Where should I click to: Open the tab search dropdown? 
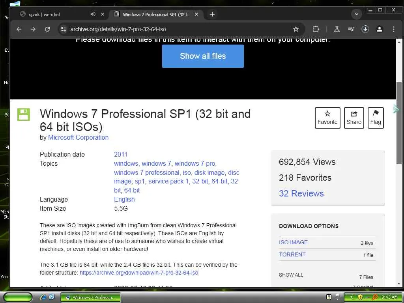point(357,14)
